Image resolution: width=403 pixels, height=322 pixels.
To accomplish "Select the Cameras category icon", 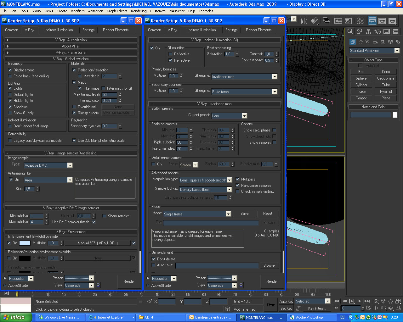I will pyautogui.click(x=375, y=42).
